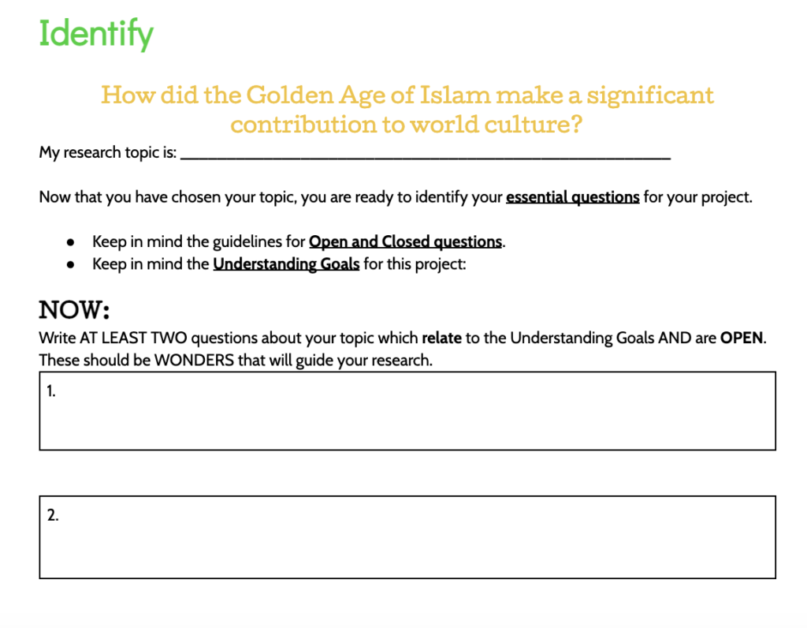Image resolution: width=807 pixels, height=628 pixels.
Task: Click the second bullet point marker
Action: coord(70,265)
